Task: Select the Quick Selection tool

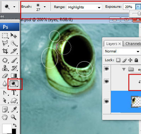Action: tap(14, 43)
